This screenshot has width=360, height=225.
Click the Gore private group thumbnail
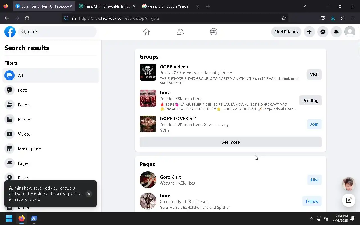click(148, 98)
